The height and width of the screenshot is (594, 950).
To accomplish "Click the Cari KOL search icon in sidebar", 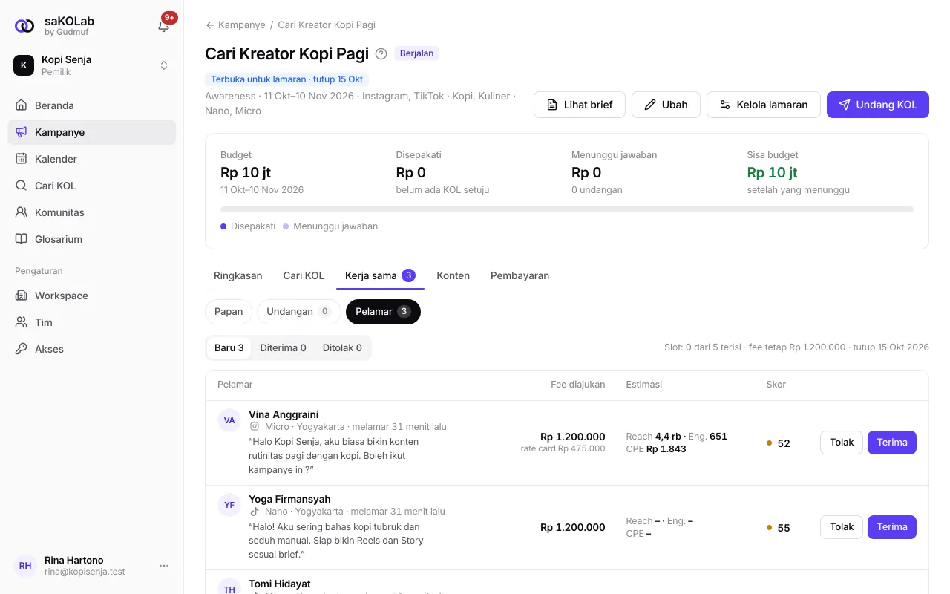I will [x=22, y=186].
